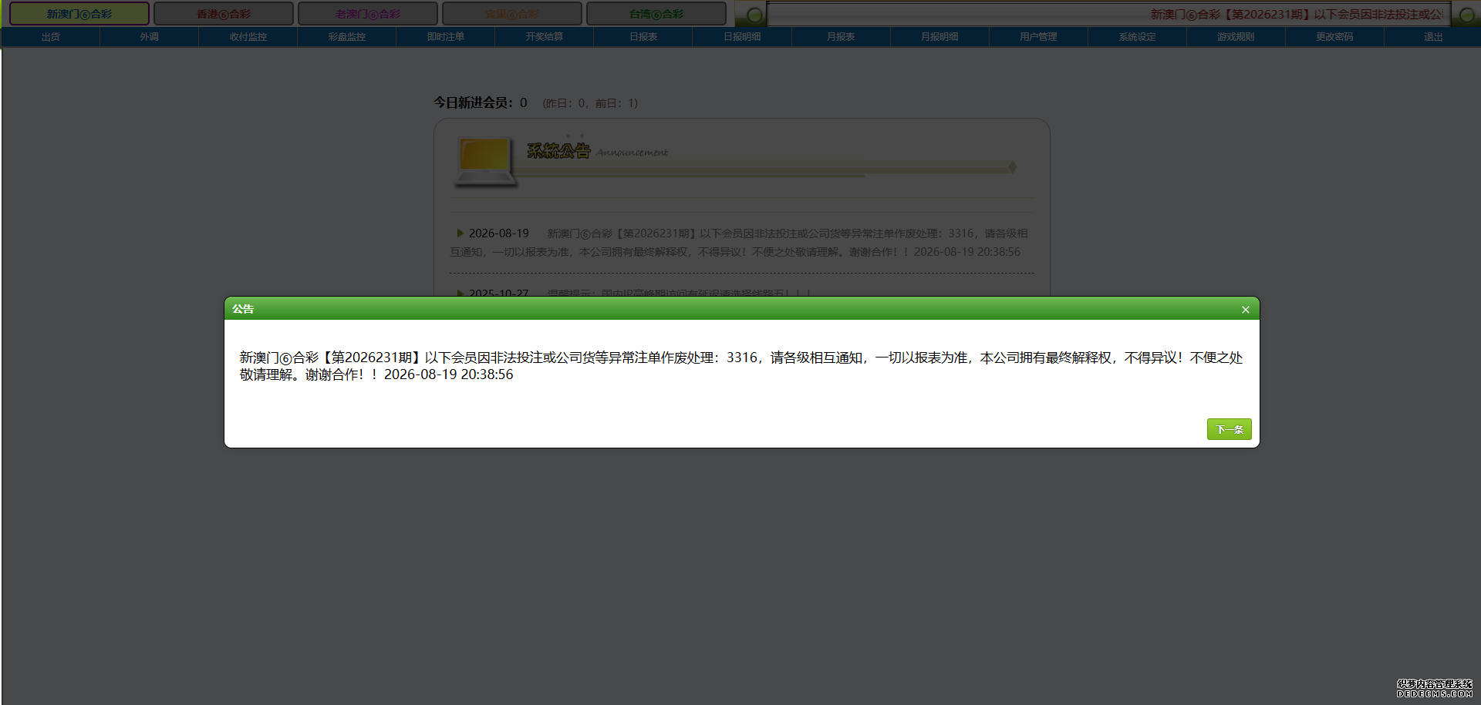
Task: Click the 昨日/前日 member statistics text
Action: click(x=590, y=103)
